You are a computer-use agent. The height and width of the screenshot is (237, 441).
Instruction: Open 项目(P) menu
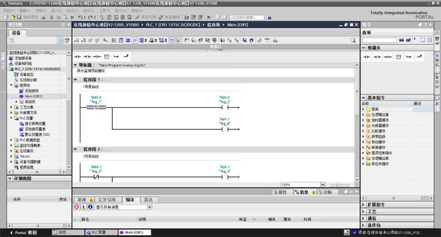point(9,11)
